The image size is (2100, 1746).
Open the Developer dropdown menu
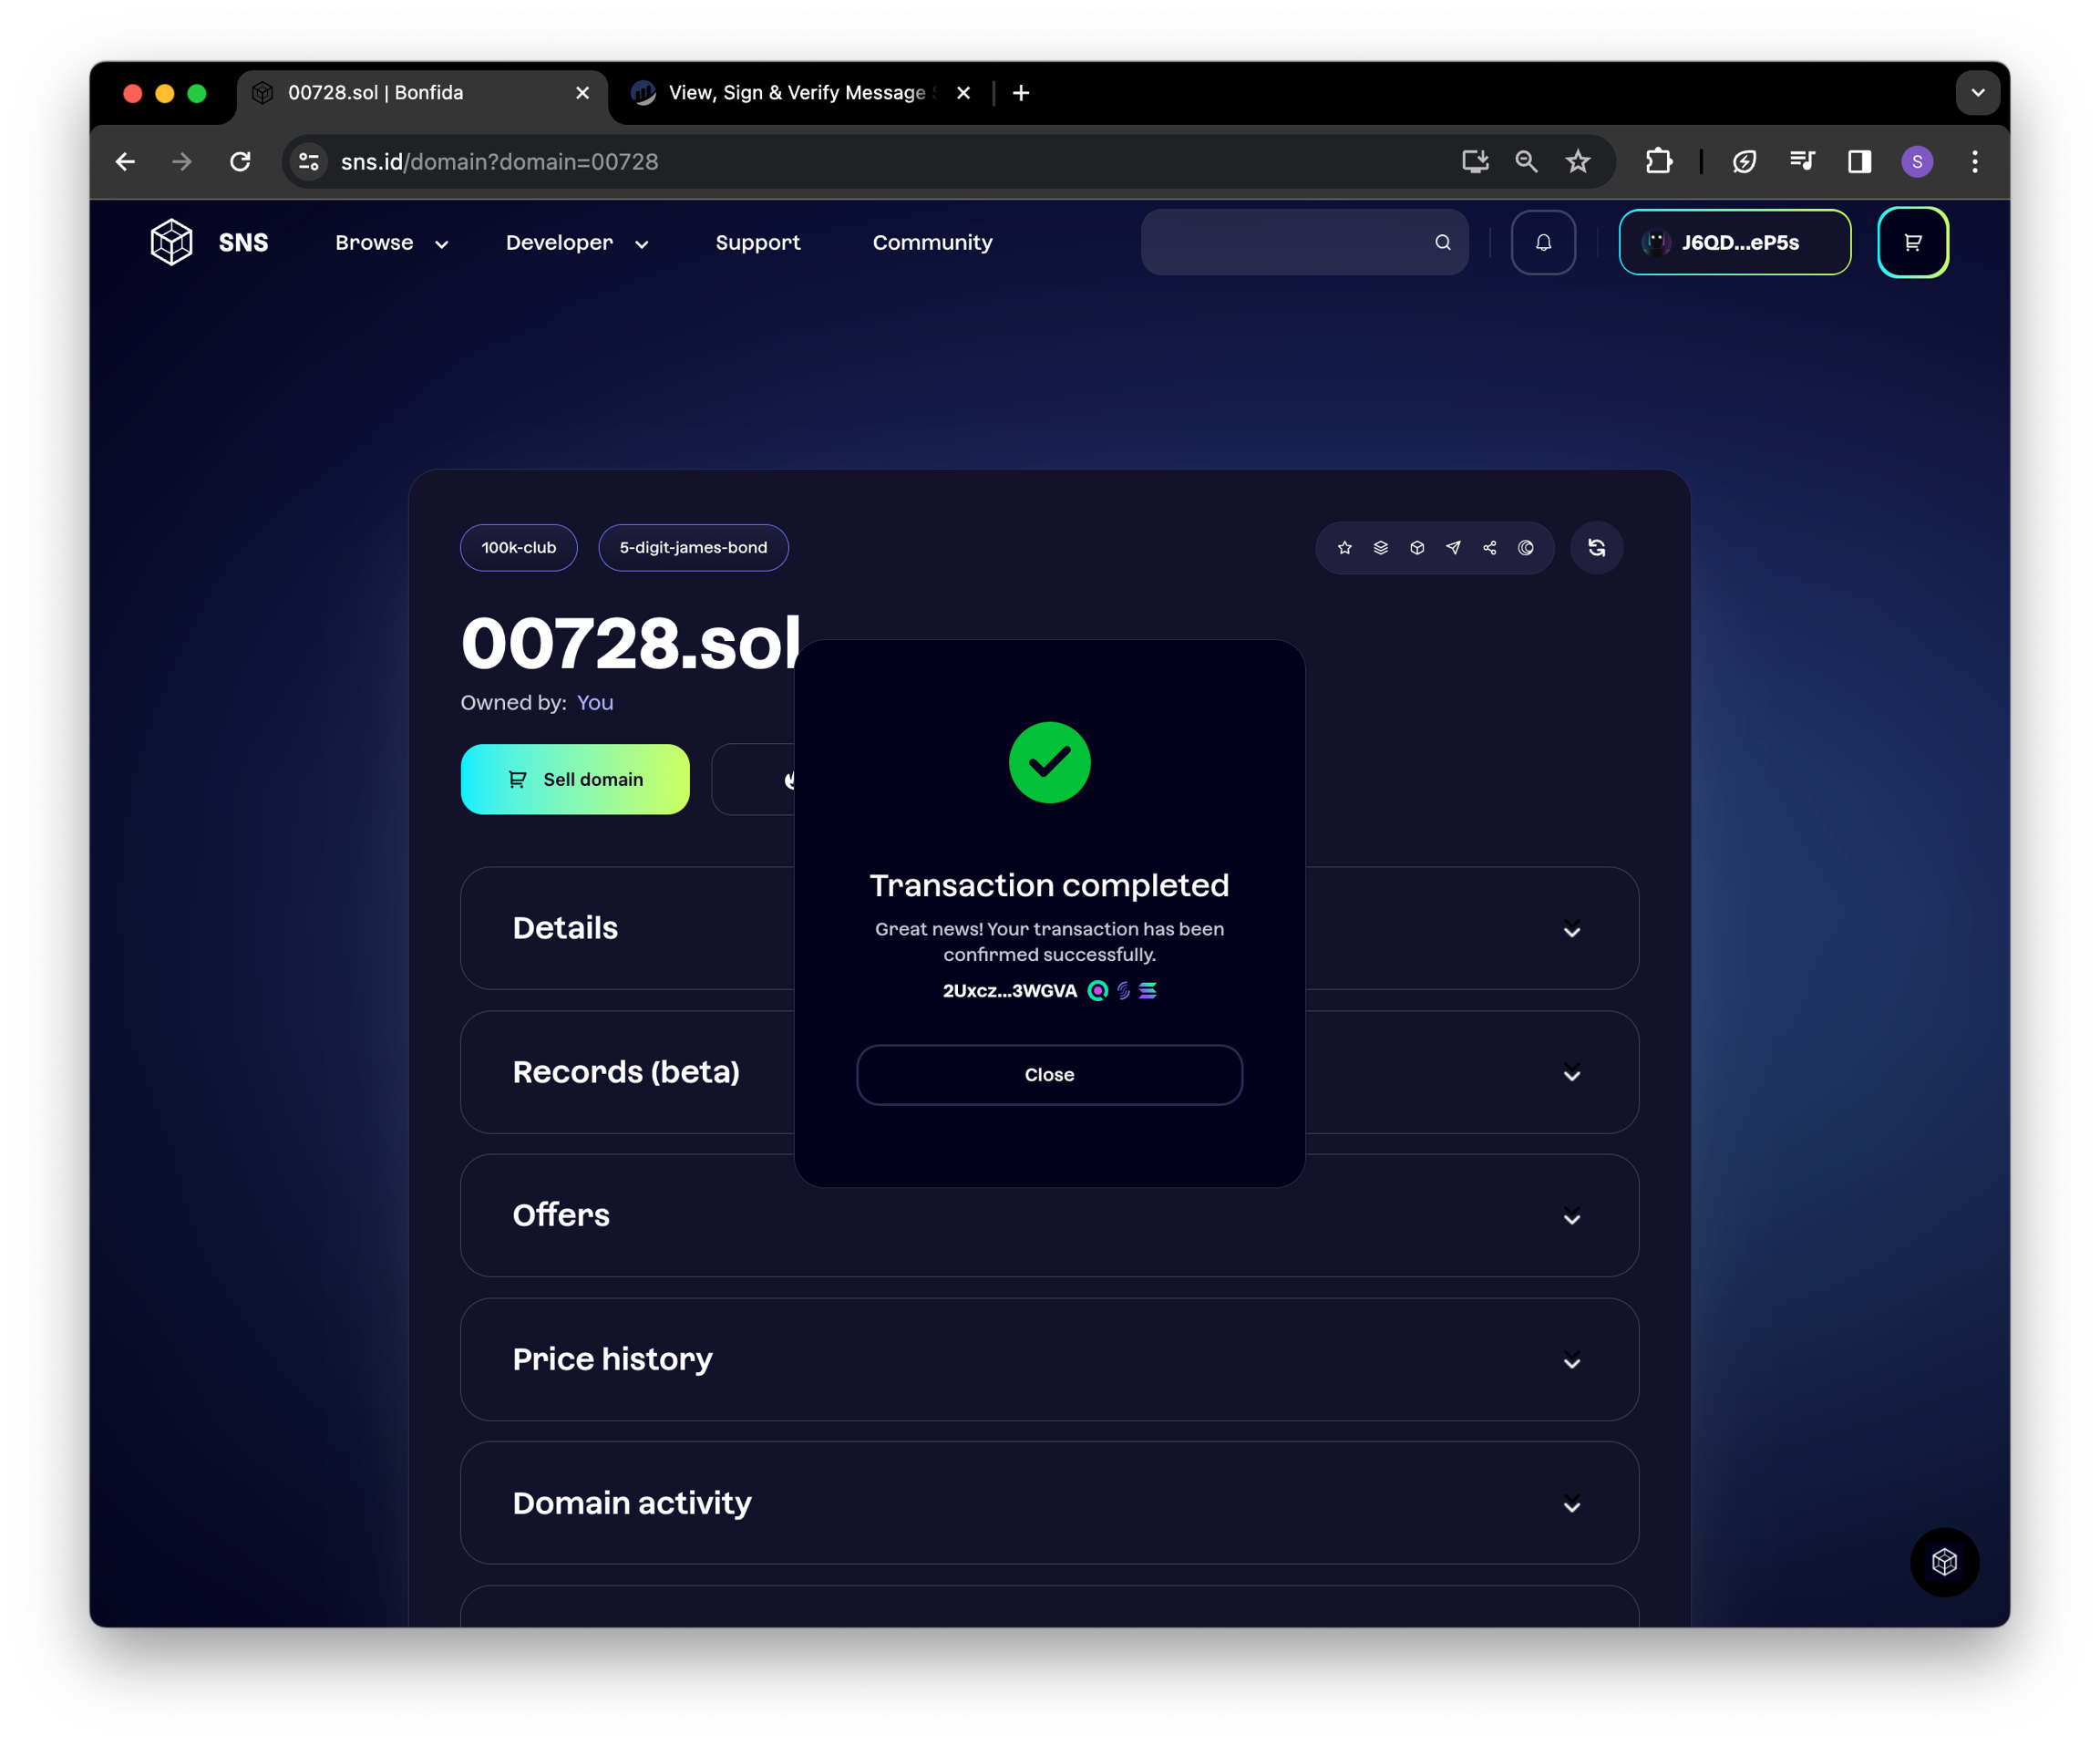[577, 243]
